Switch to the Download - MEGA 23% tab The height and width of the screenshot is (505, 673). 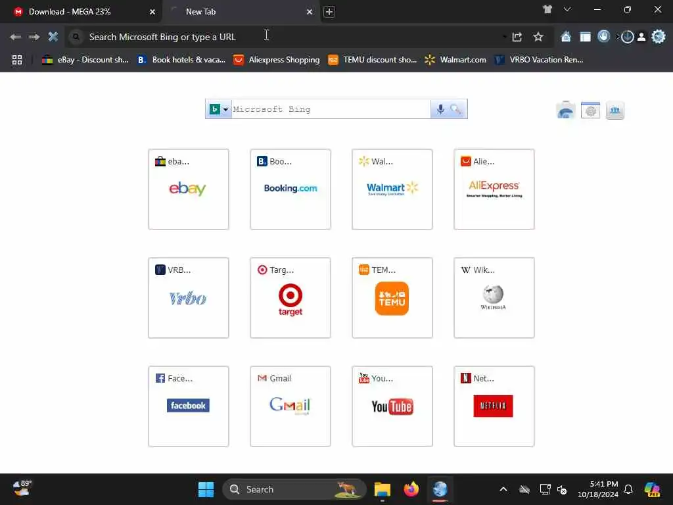point(80,12)
